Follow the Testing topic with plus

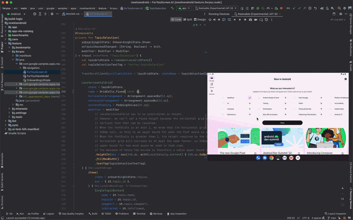tap(285, 103)
